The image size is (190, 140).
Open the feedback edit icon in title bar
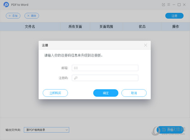tap(163, 5)
